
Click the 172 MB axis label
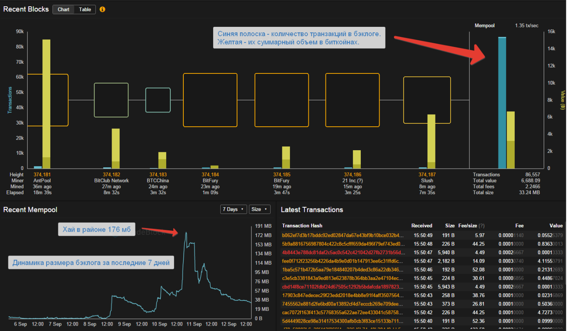click(263, 235)
